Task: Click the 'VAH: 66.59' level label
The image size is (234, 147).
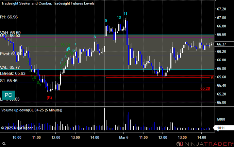Action: [x=10, y=33]
